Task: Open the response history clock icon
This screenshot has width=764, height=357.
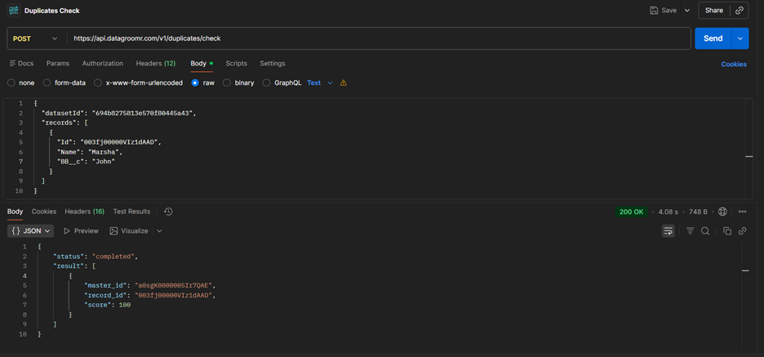Action: point(169,212)
